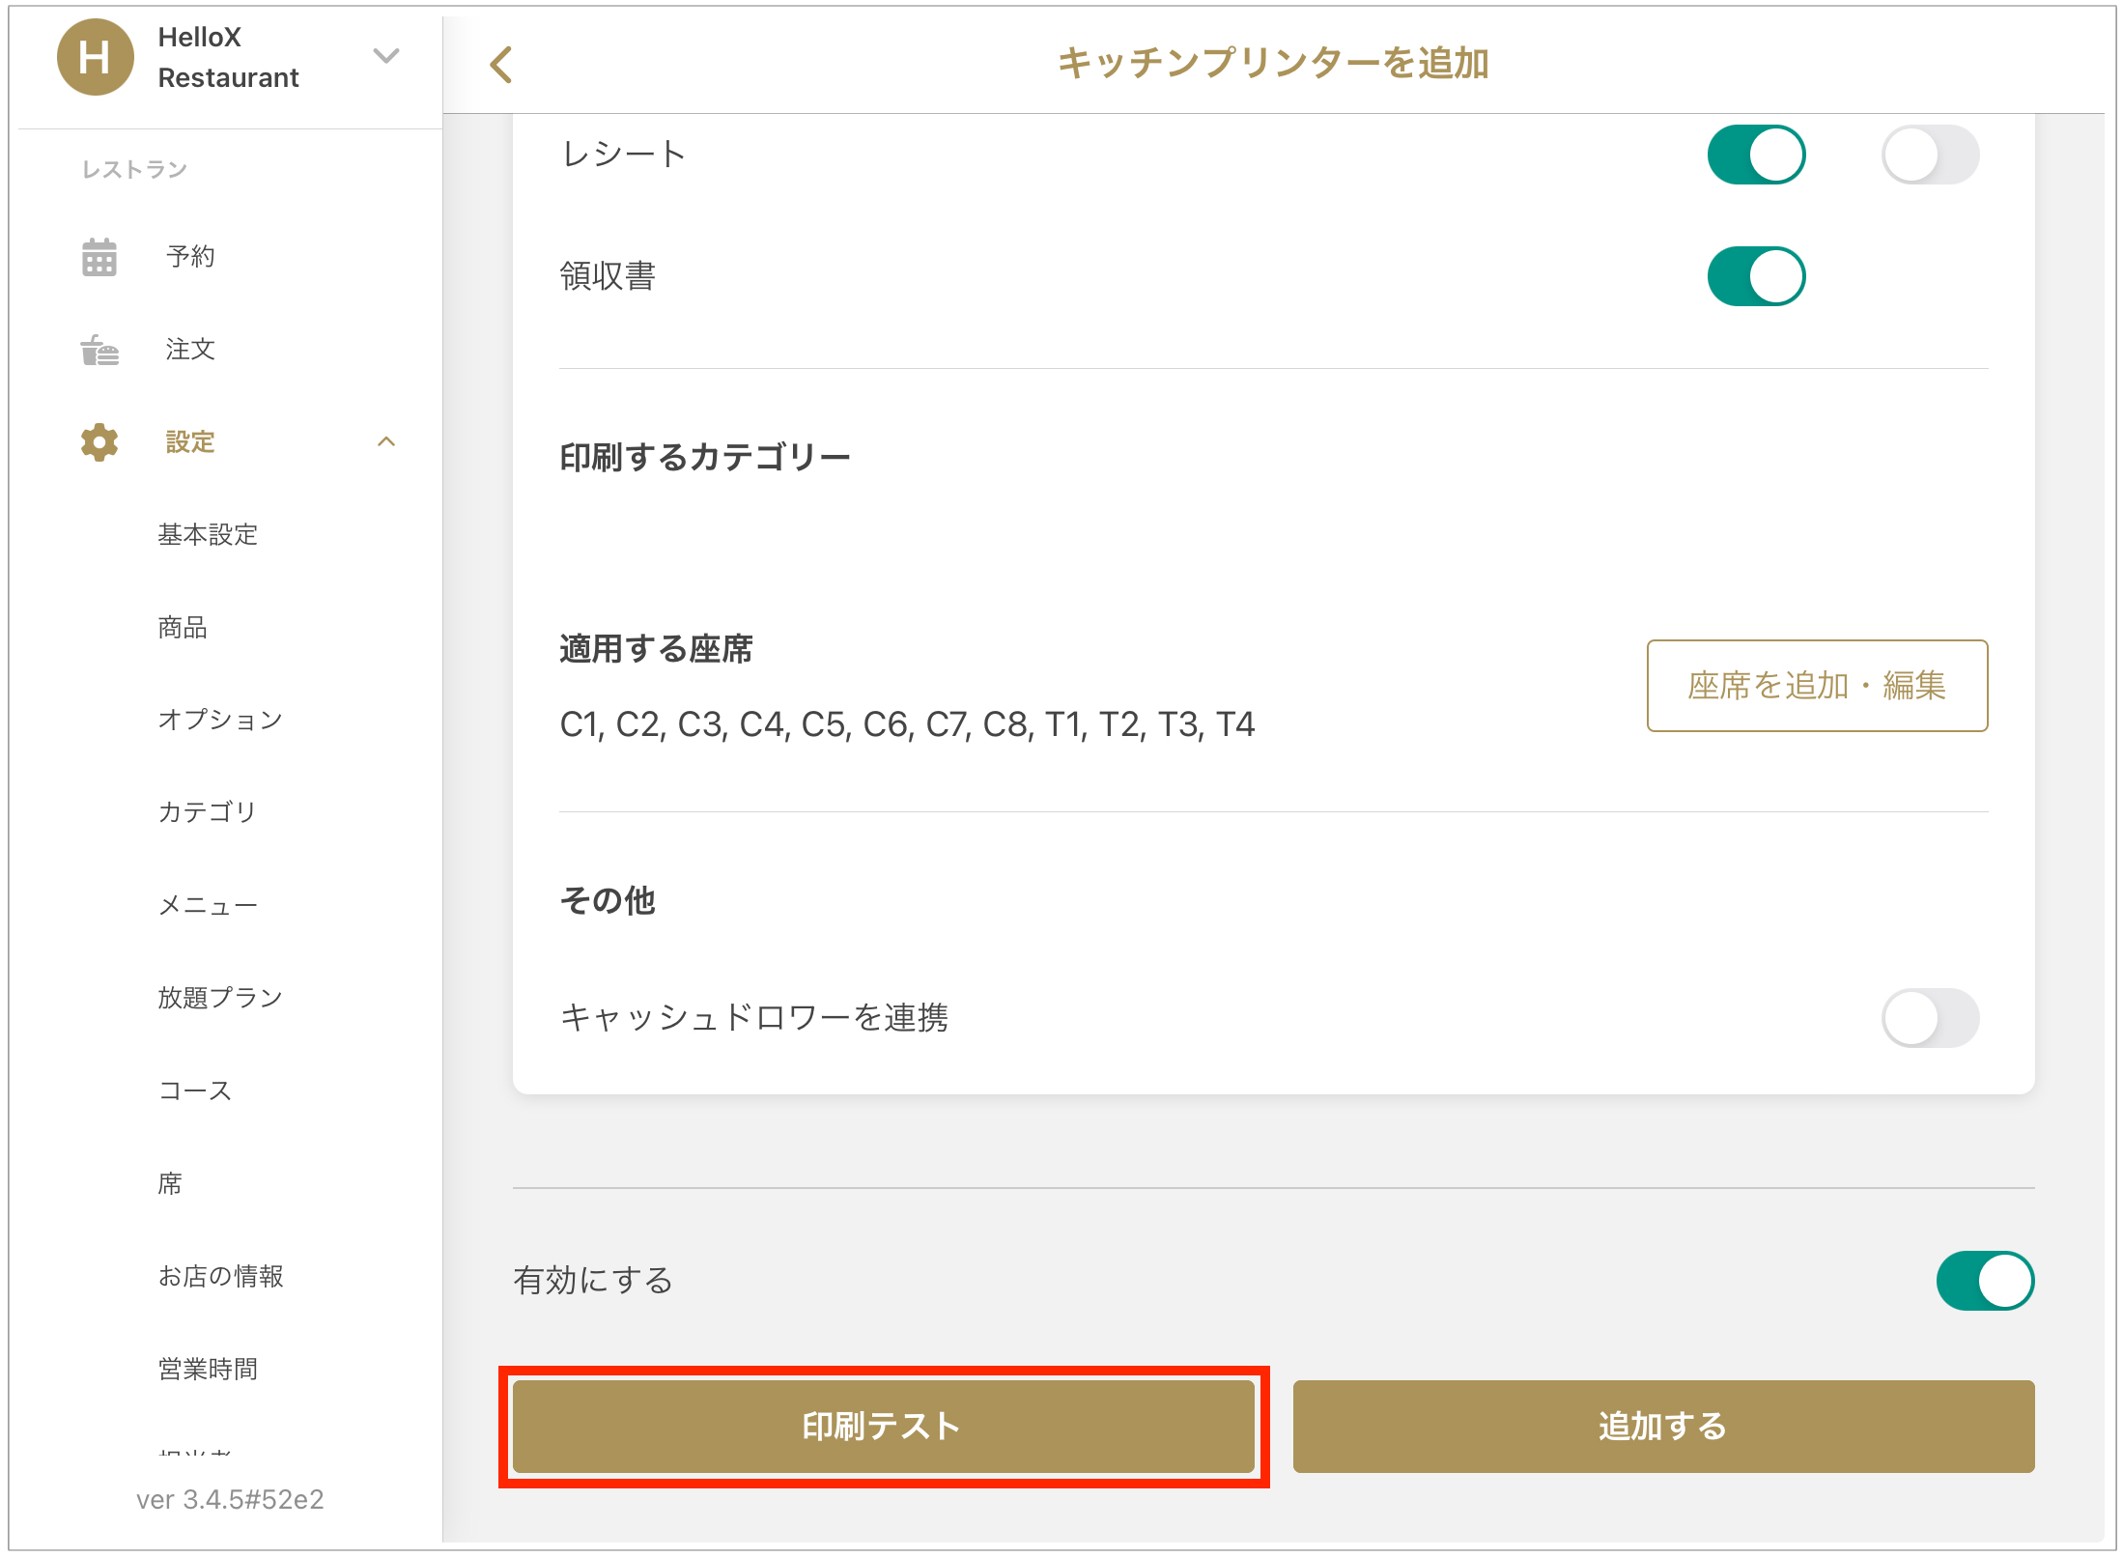
Task: Click the seat list C1, C2, C3 text
Action: tap(906, 724)
